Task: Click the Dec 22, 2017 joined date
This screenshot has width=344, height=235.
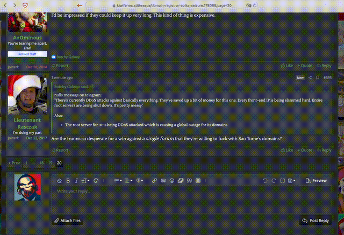Action: click(x=37, y=138)
